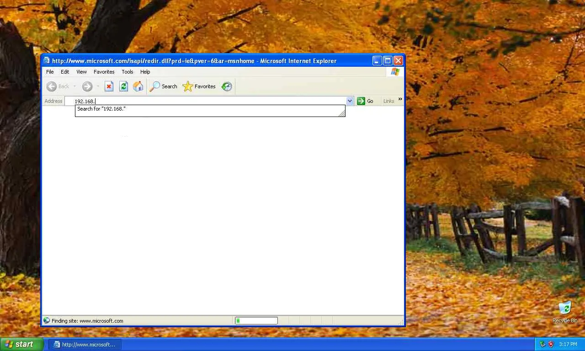The height and width of the screenshot is (351, 585).
Task: Open the Forward history dropdown arrow
Action: coord(97,86)
